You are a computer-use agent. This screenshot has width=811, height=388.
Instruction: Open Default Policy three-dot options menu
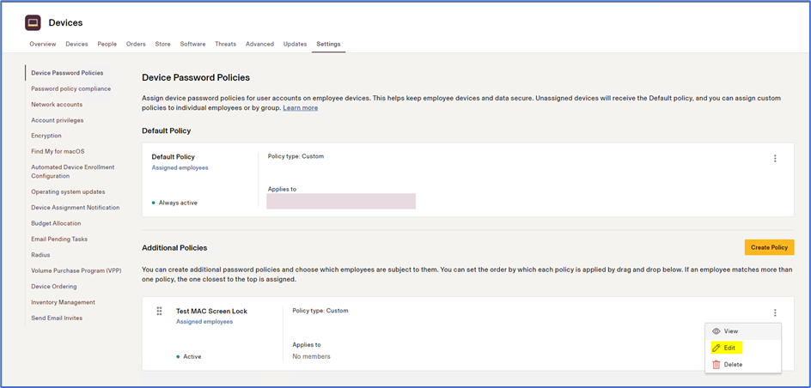775,159
